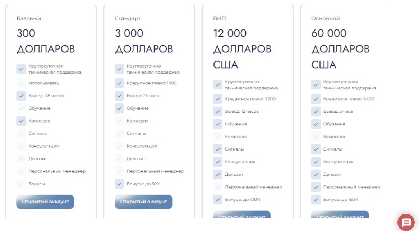Toggle Персональный менеджер checkbox in Основной plan
This screenshot has height=231, width=419.
click(316, 187)
